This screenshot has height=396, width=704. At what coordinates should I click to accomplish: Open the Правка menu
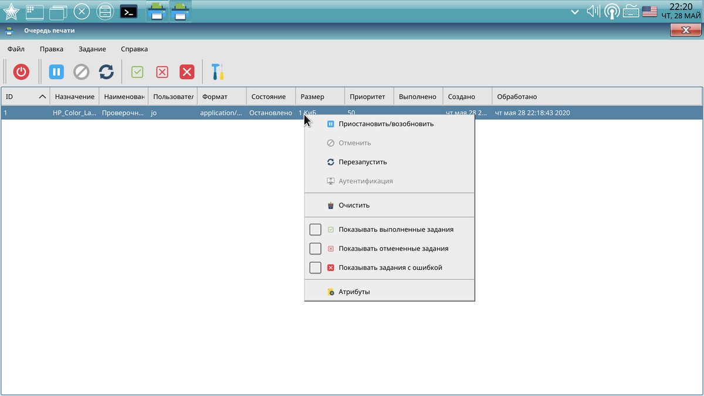(x=52, y=49)
